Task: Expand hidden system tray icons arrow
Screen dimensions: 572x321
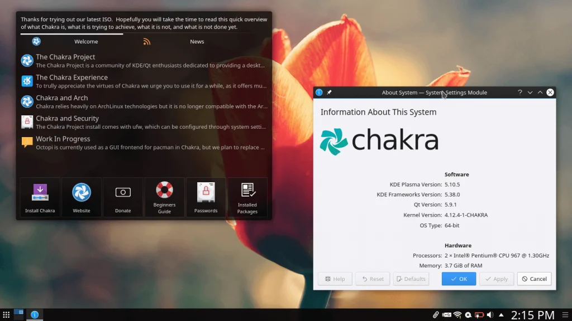Action: pyautogui.click(x=501, y=315)
